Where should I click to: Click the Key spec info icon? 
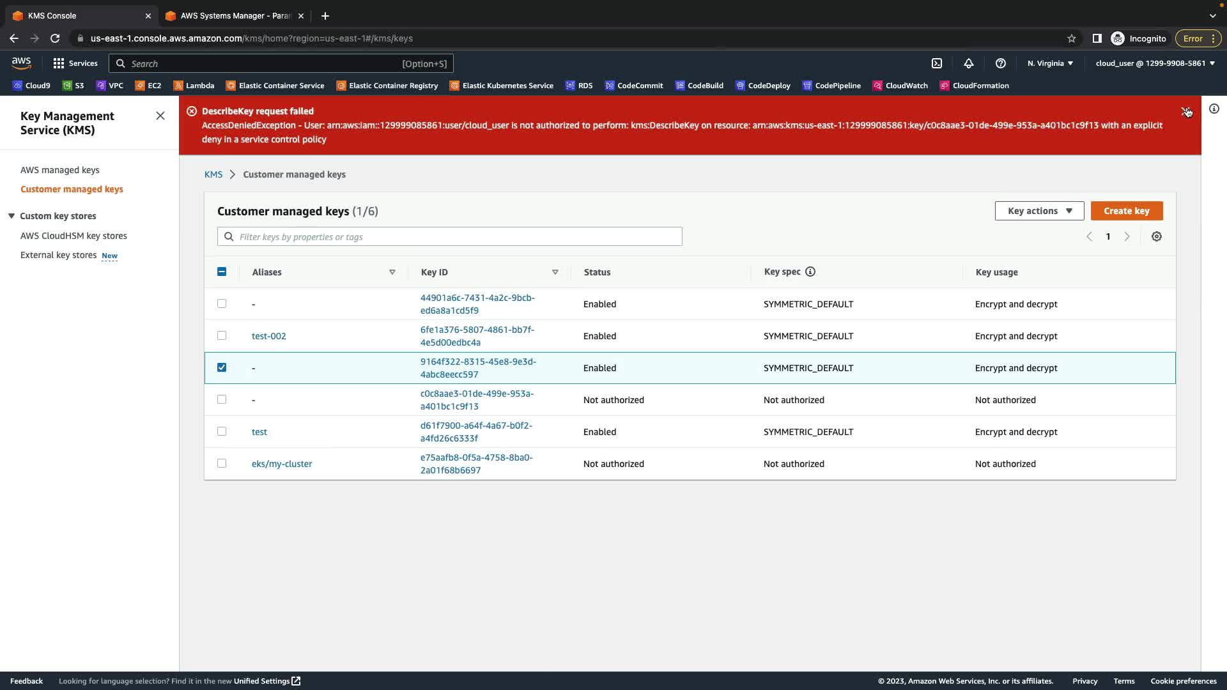(x=810, y=272)
